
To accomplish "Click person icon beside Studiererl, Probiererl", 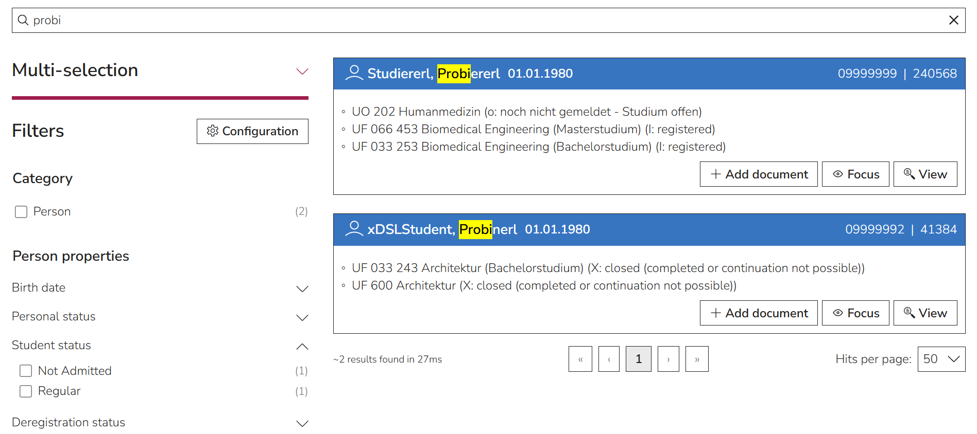I will pyautogui.click(x=354, y=73).
